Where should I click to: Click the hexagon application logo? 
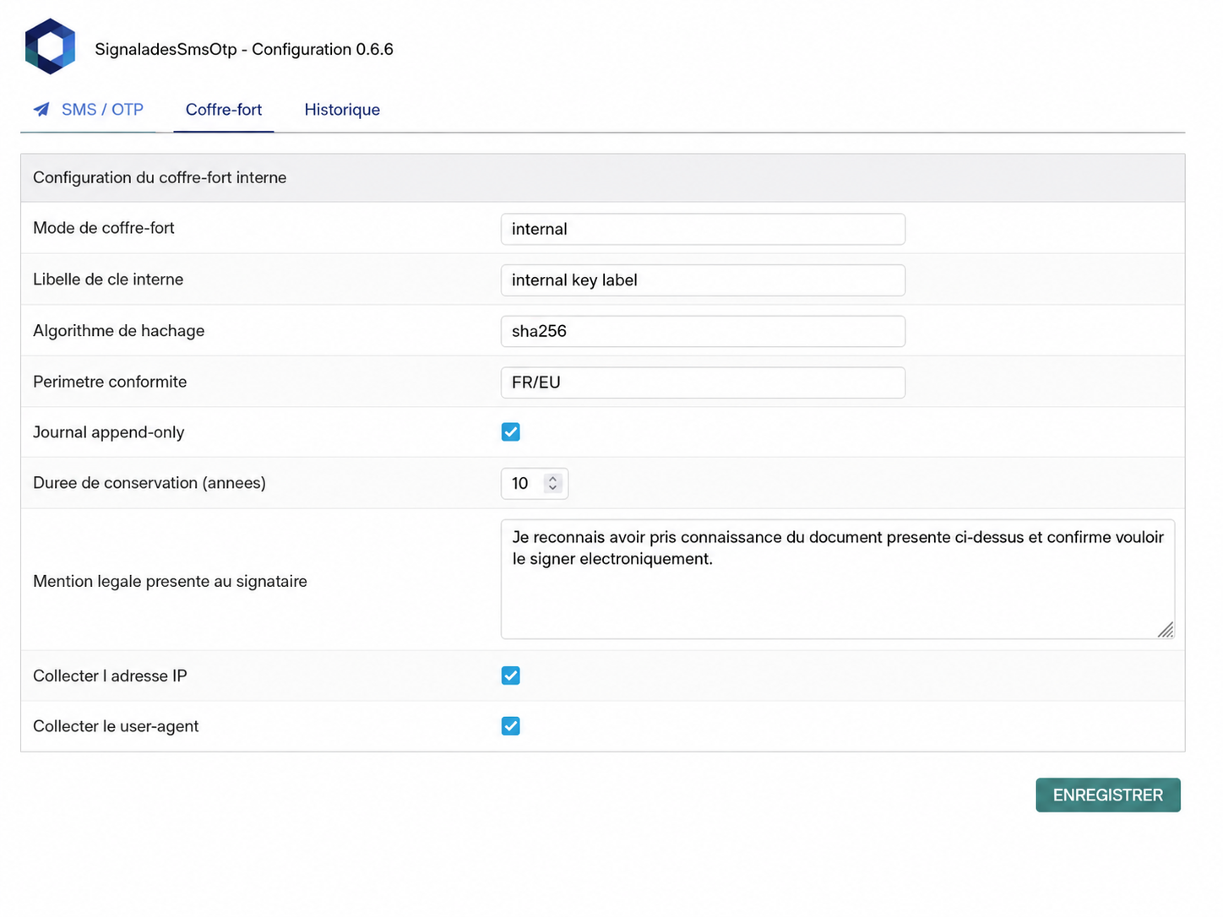(51, 46)
